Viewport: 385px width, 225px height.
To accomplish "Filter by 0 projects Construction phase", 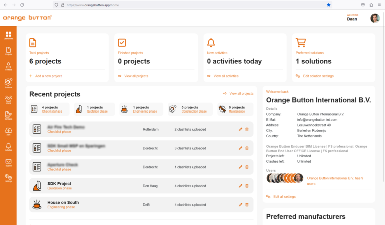I will click(x=190, y=109).
